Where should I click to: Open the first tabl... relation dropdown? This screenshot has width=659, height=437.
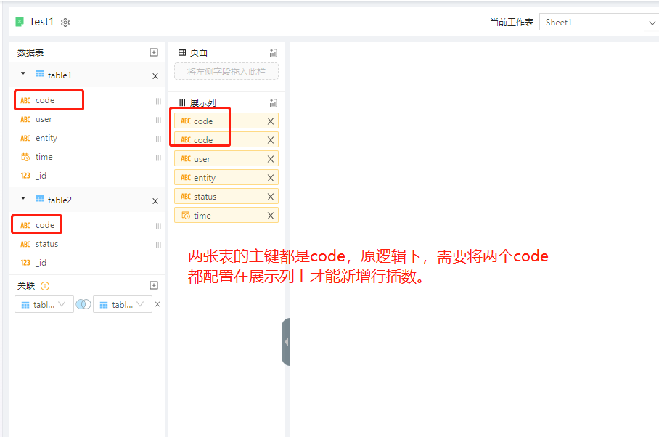(x=44, y=304)
